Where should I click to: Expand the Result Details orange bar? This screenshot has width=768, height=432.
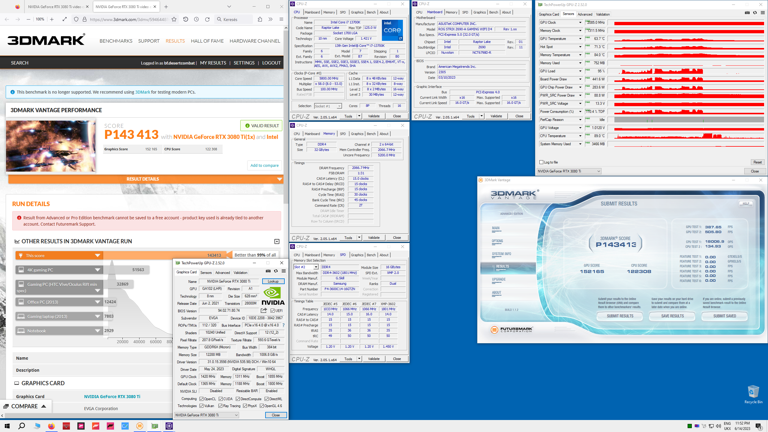point(146,179)
